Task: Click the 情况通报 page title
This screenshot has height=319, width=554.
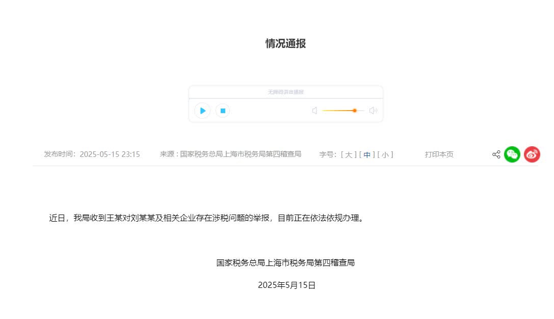Action: 285,43
